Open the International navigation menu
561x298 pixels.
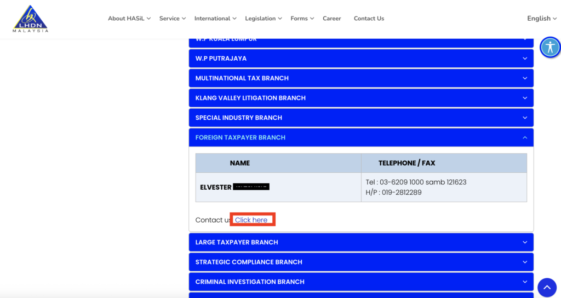click(x=215, y=19)
